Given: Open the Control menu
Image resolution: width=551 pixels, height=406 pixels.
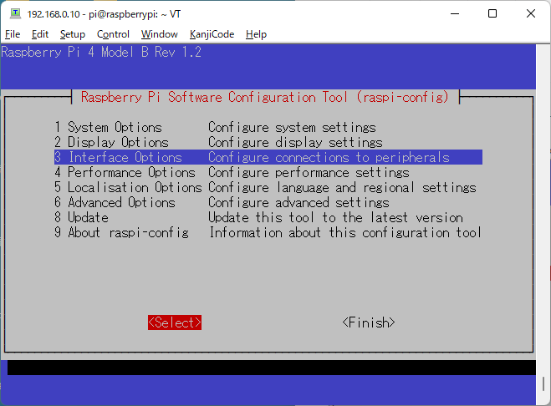Looking at the screenshot, I should 113,34.
